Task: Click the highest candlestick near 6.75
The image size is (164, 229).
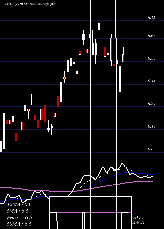Action: click(99, 26)
